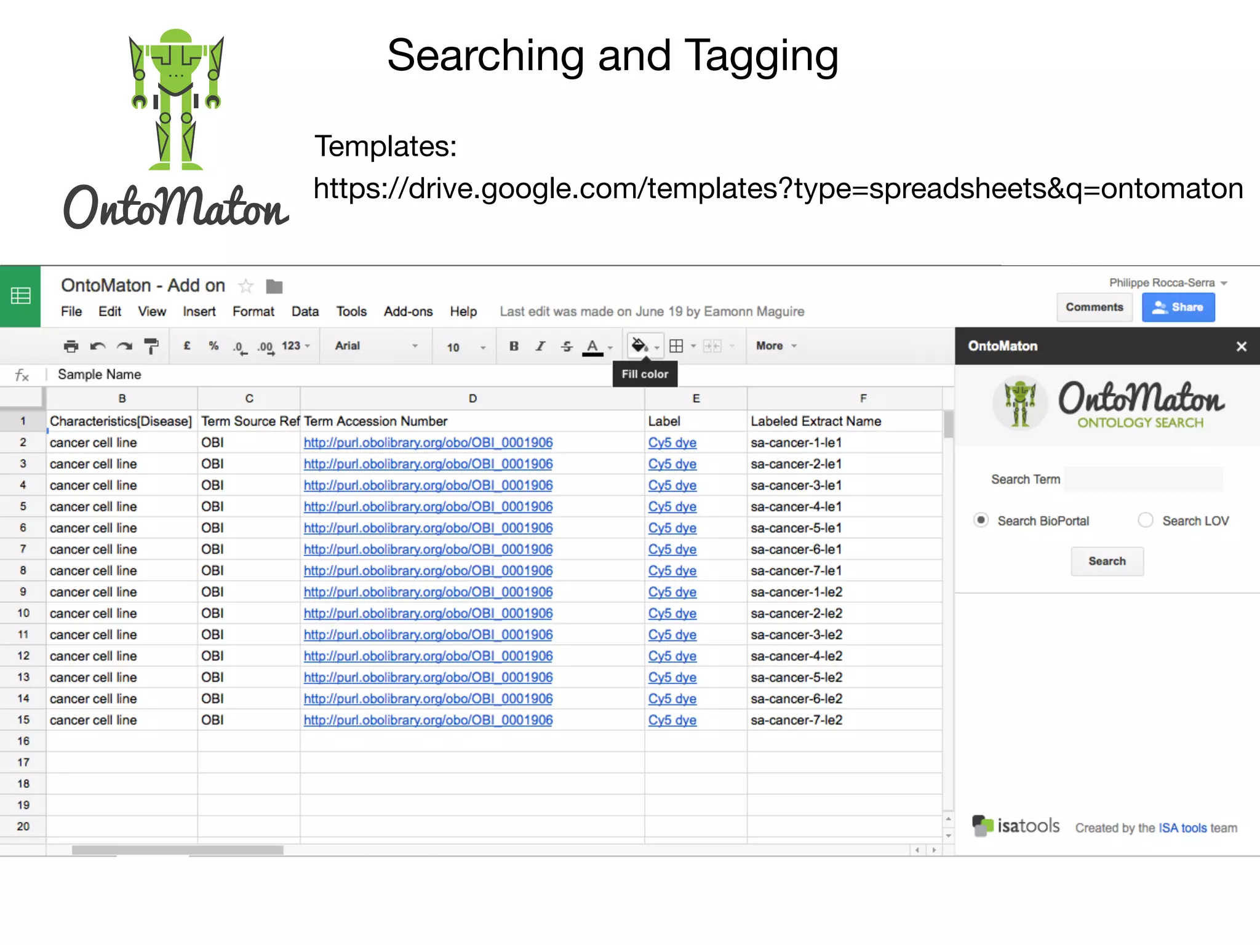Open the Insert menu
Image resolution: width=1260 pixels, height=945 pixels.
click(199, 312)
